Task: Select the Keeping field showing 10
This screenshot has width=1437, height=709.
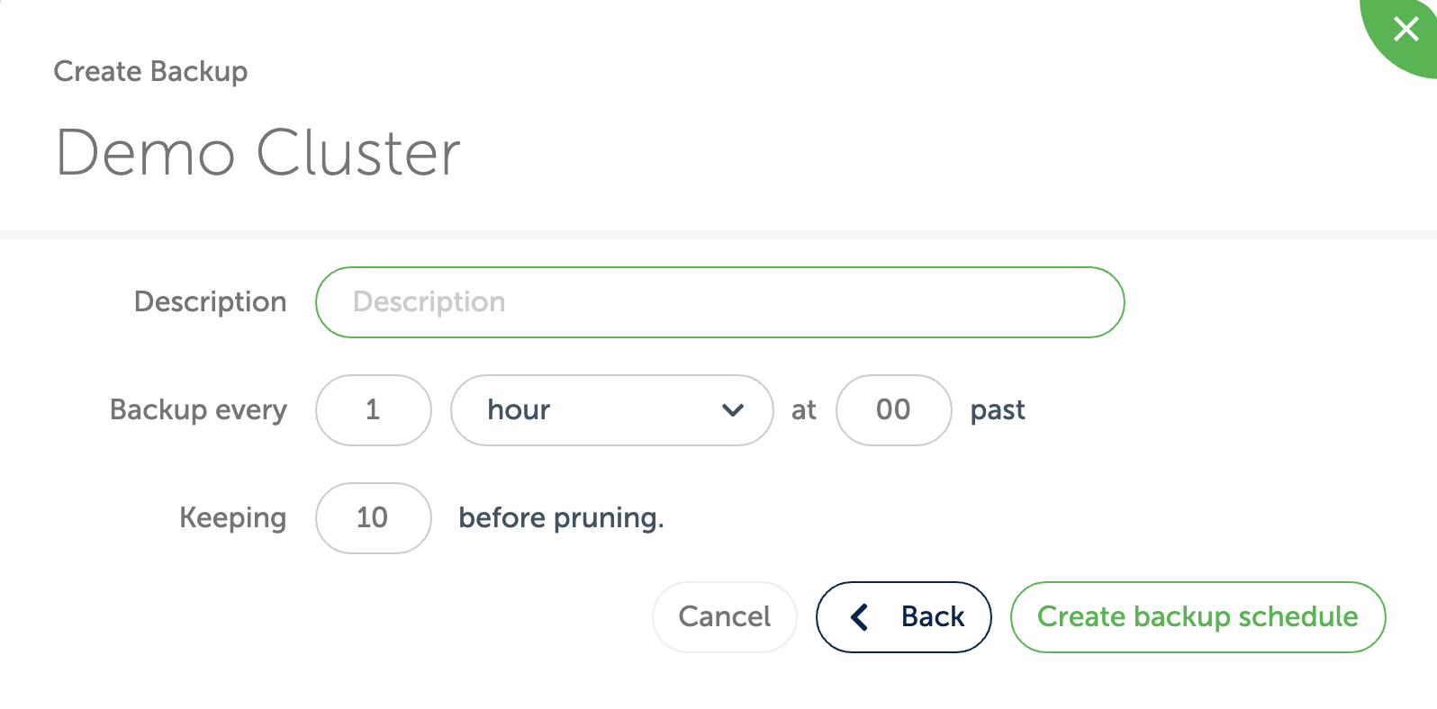Action: 373,518
